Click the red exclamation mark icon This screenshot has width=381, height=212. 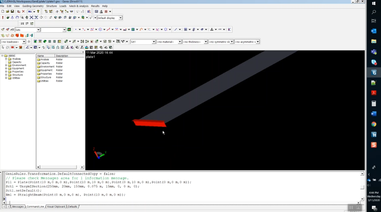click(3, 17)
